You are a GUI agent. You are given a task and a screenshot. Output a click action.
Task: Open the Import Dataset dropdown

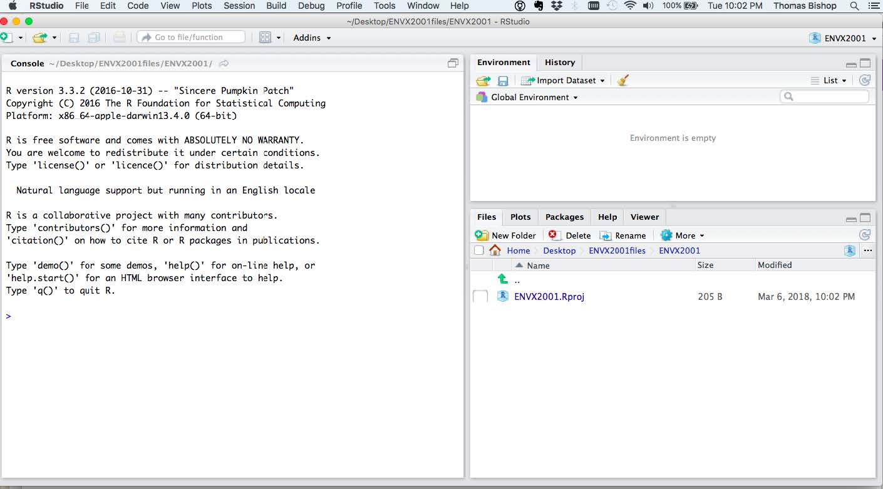[x=563, y=80]
